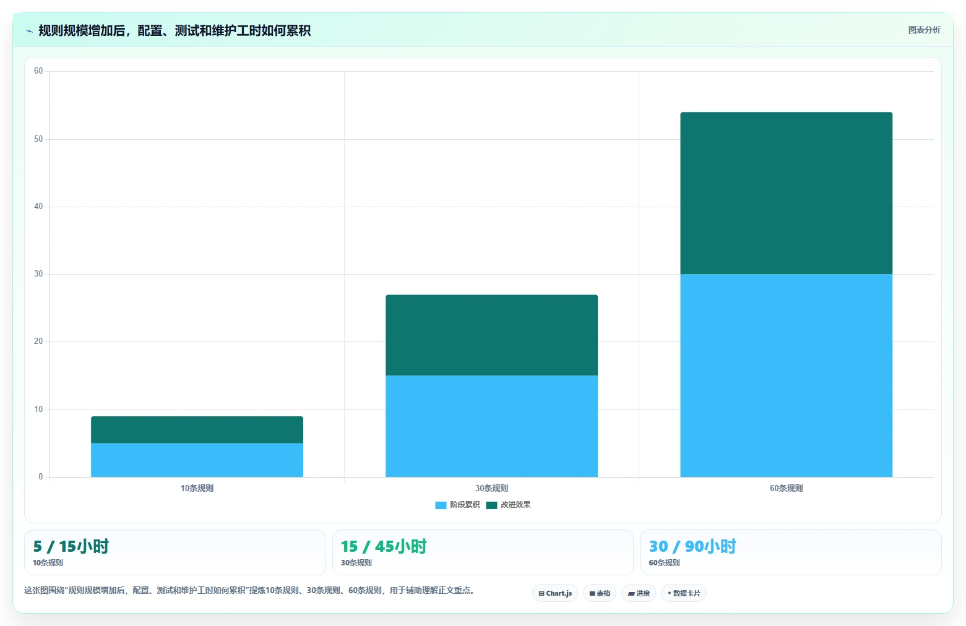Click the chart title 规则规模增加后 heading
This screenshot has width=966, height=626.
(x=175, y=31)
